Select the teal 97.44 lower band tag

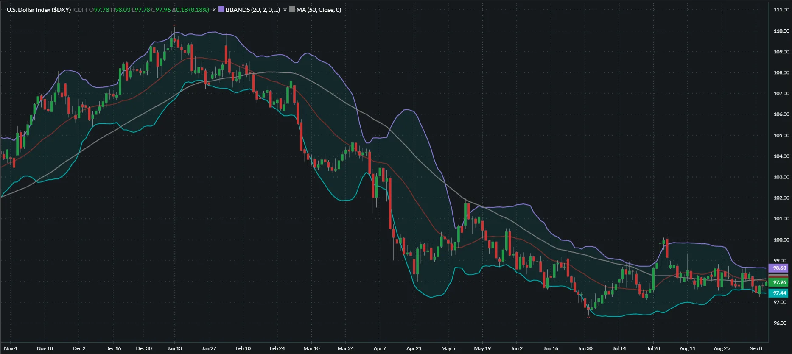point(779,293)
